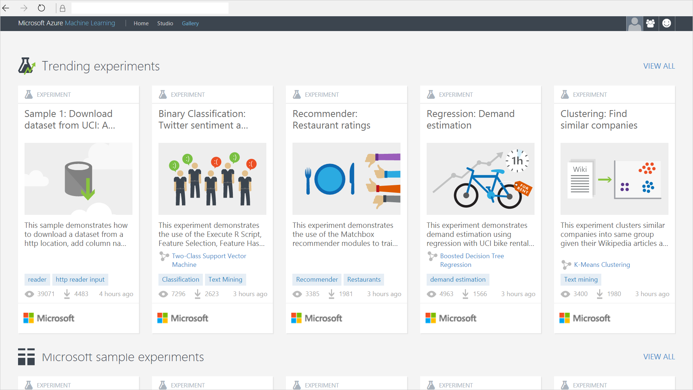Click the browser back arrow
Viewport: 693px width, 390px height.
tap(6, 8)
